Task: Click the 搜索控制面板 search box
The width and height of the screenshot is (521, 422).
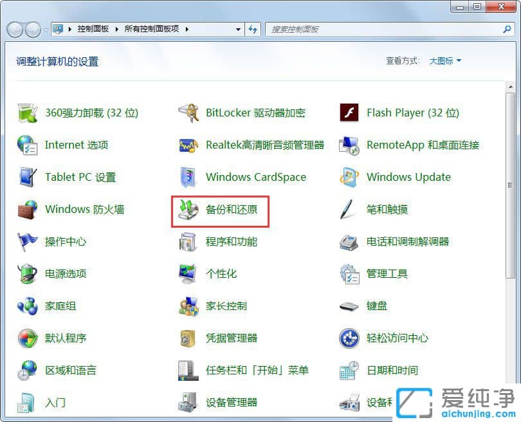Action: pyautogui.click(x=386, y=29)
